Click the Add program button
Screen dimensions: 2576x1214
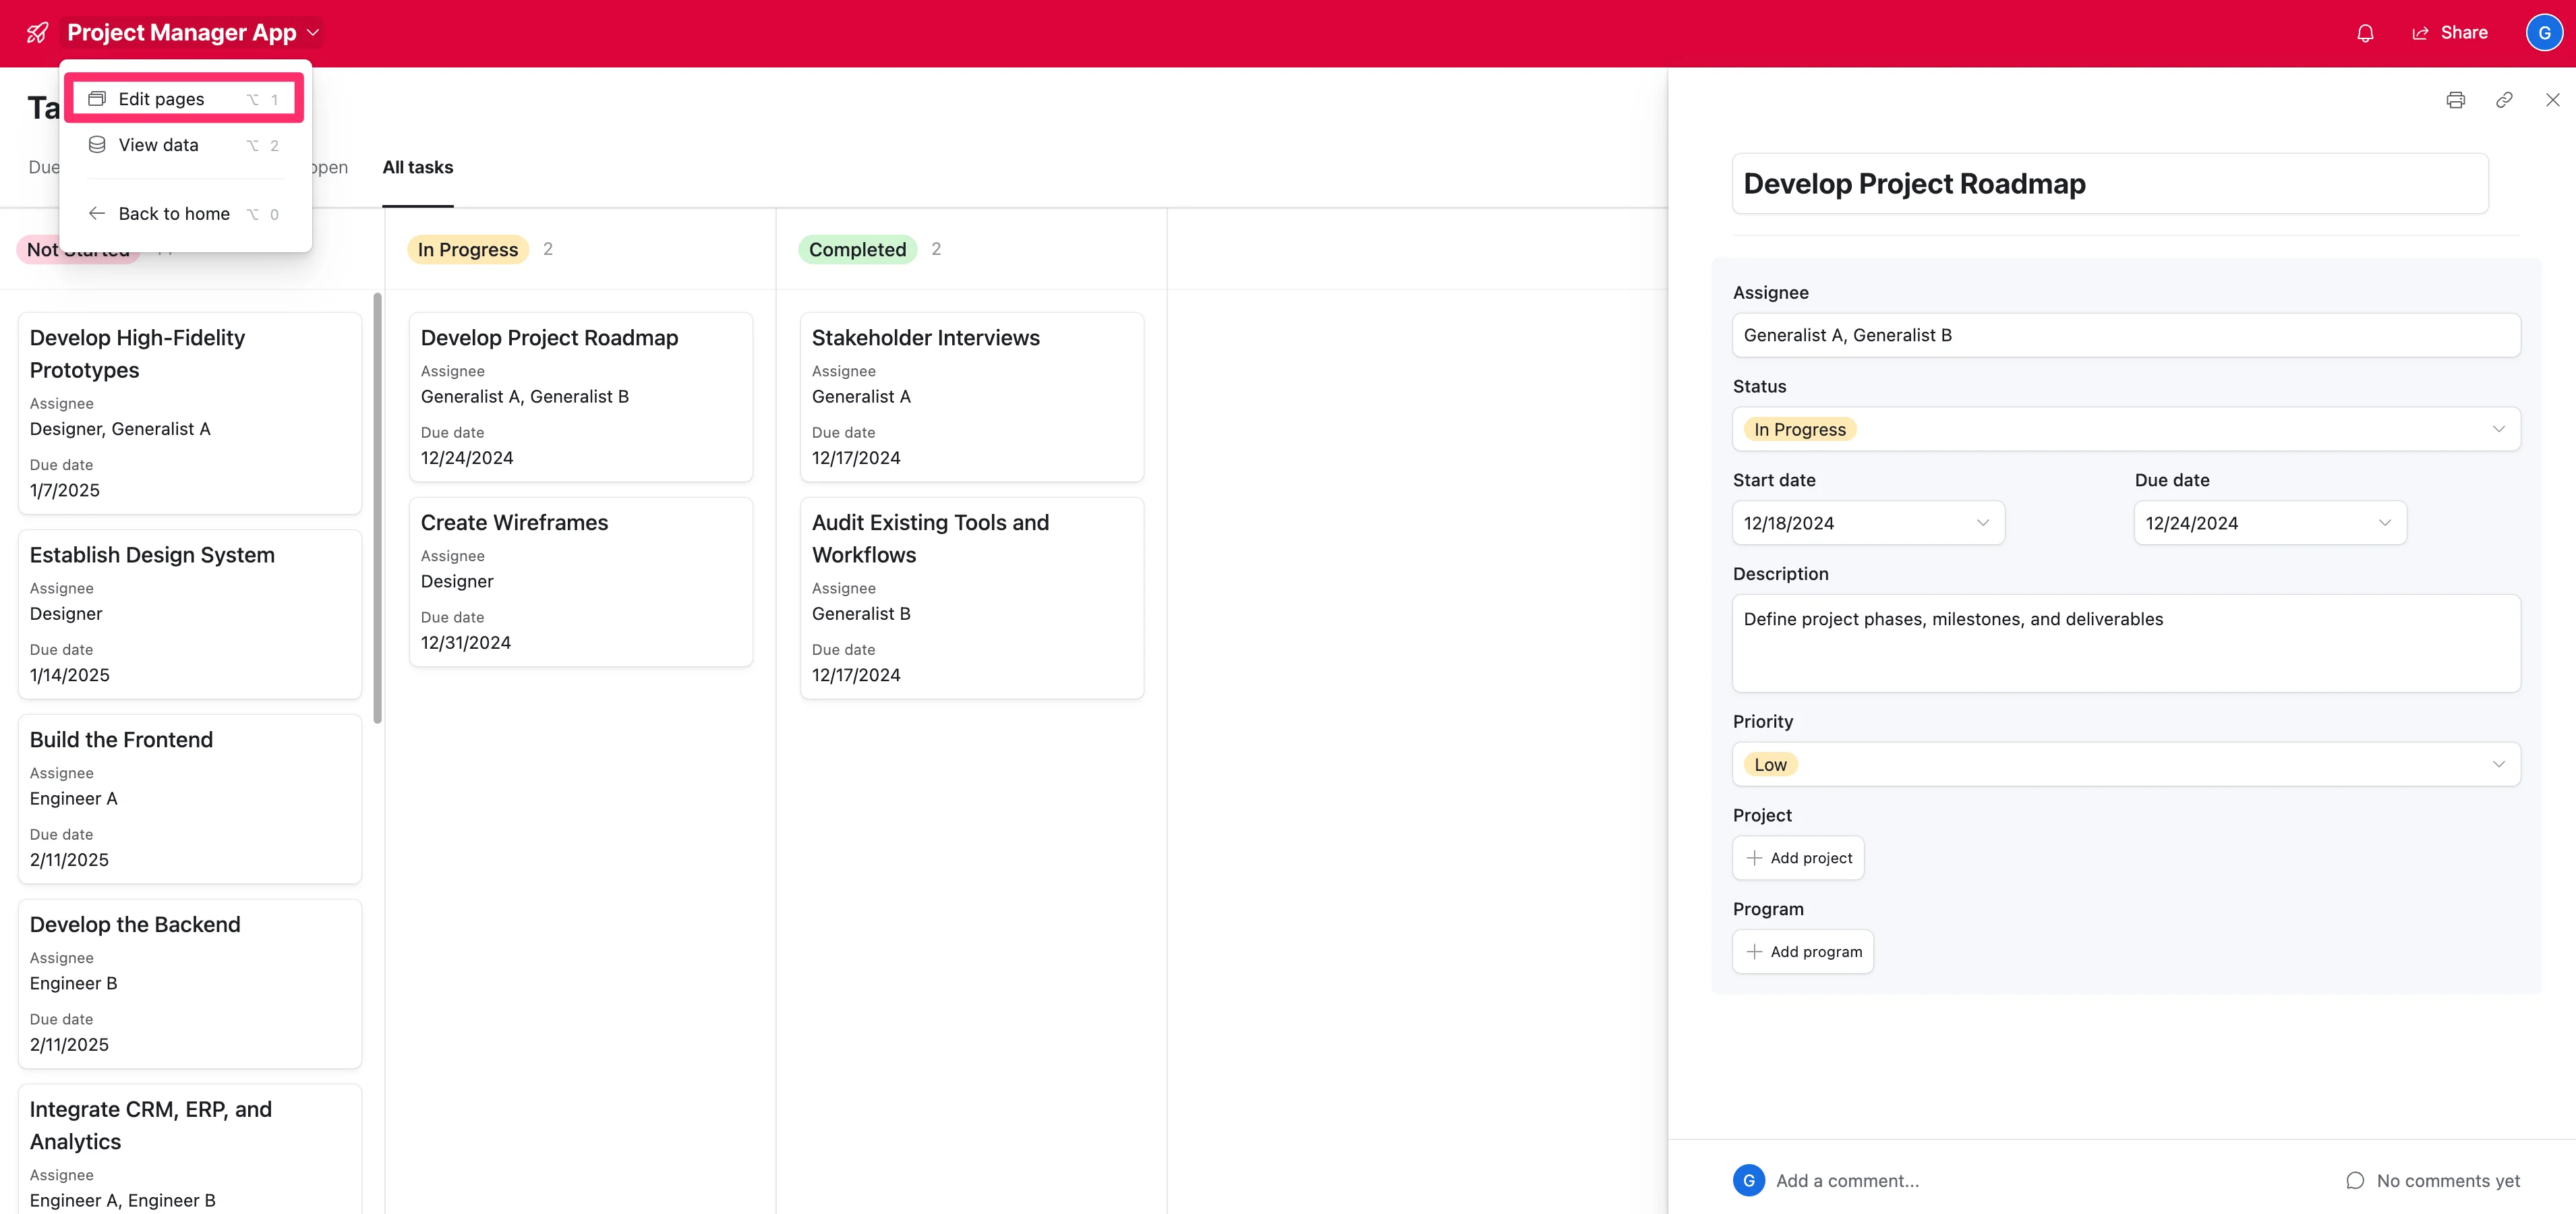[x=1802, y=952]
